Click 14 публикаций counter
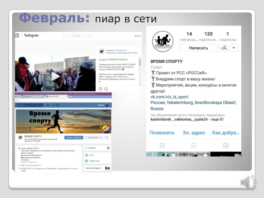This screenshot has height=198, width=264. (x=189, y=37)
